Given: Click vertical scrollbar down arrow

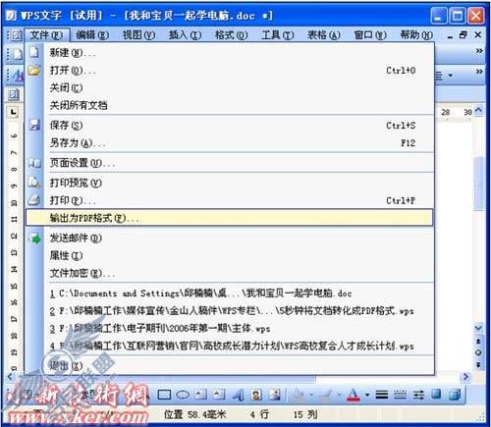Looking at the screenshot, I should [x=478, y=328].
